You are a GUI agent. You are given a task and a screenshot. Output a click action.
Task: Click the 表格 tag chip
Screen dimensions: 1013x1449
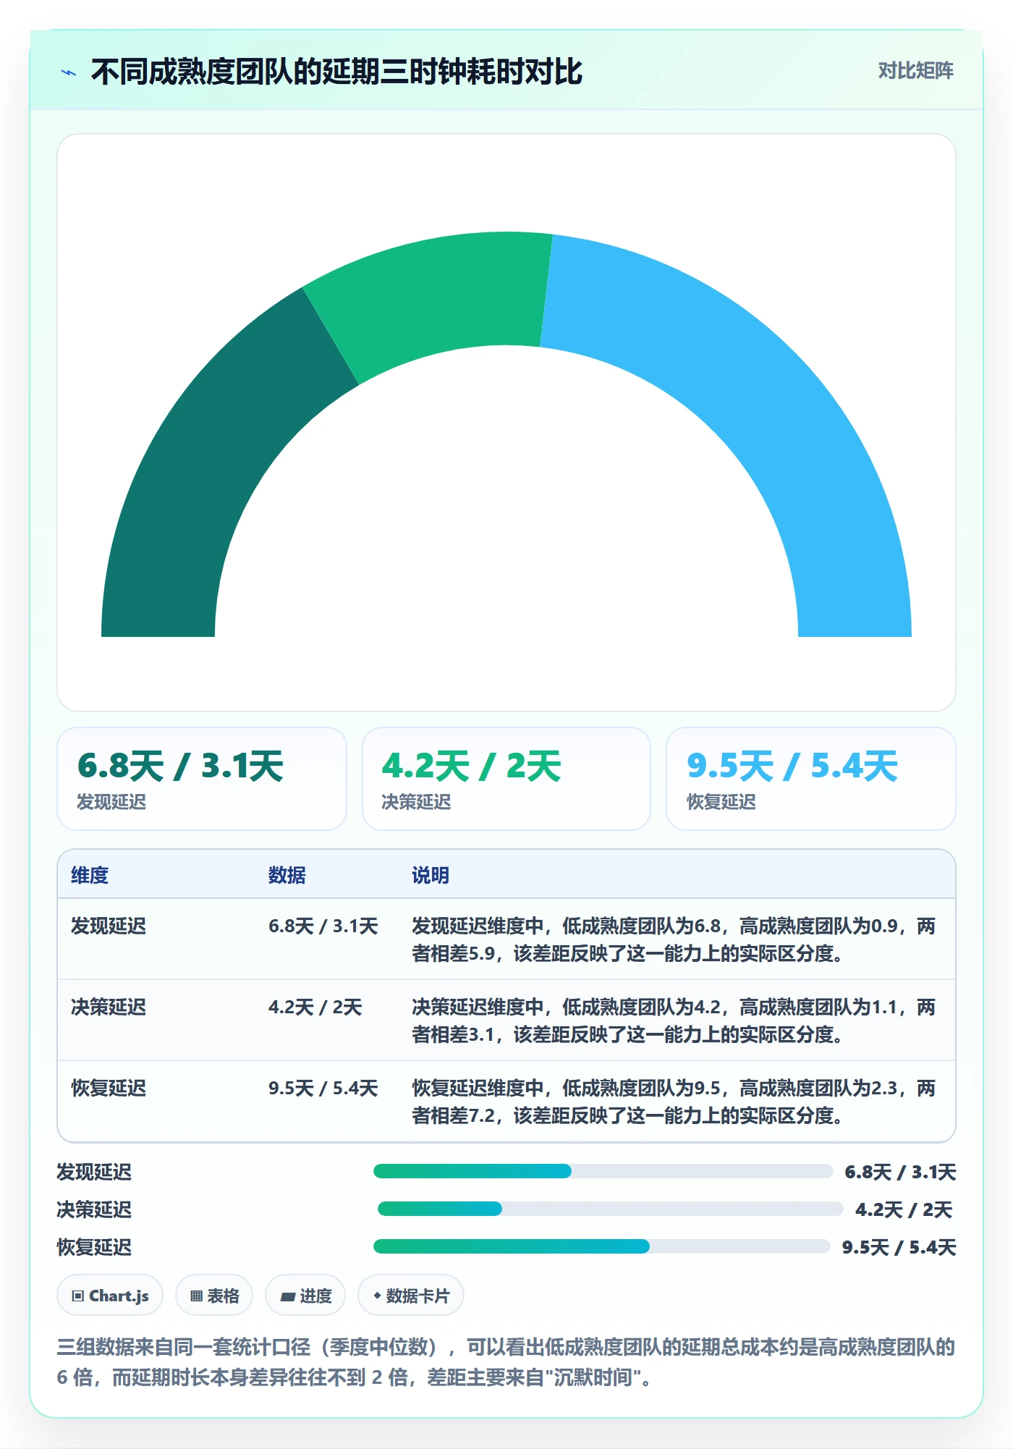214,1296
